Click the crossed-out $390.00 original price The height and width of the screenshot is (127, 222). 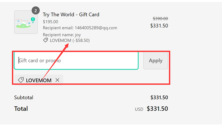coord(160,18)
